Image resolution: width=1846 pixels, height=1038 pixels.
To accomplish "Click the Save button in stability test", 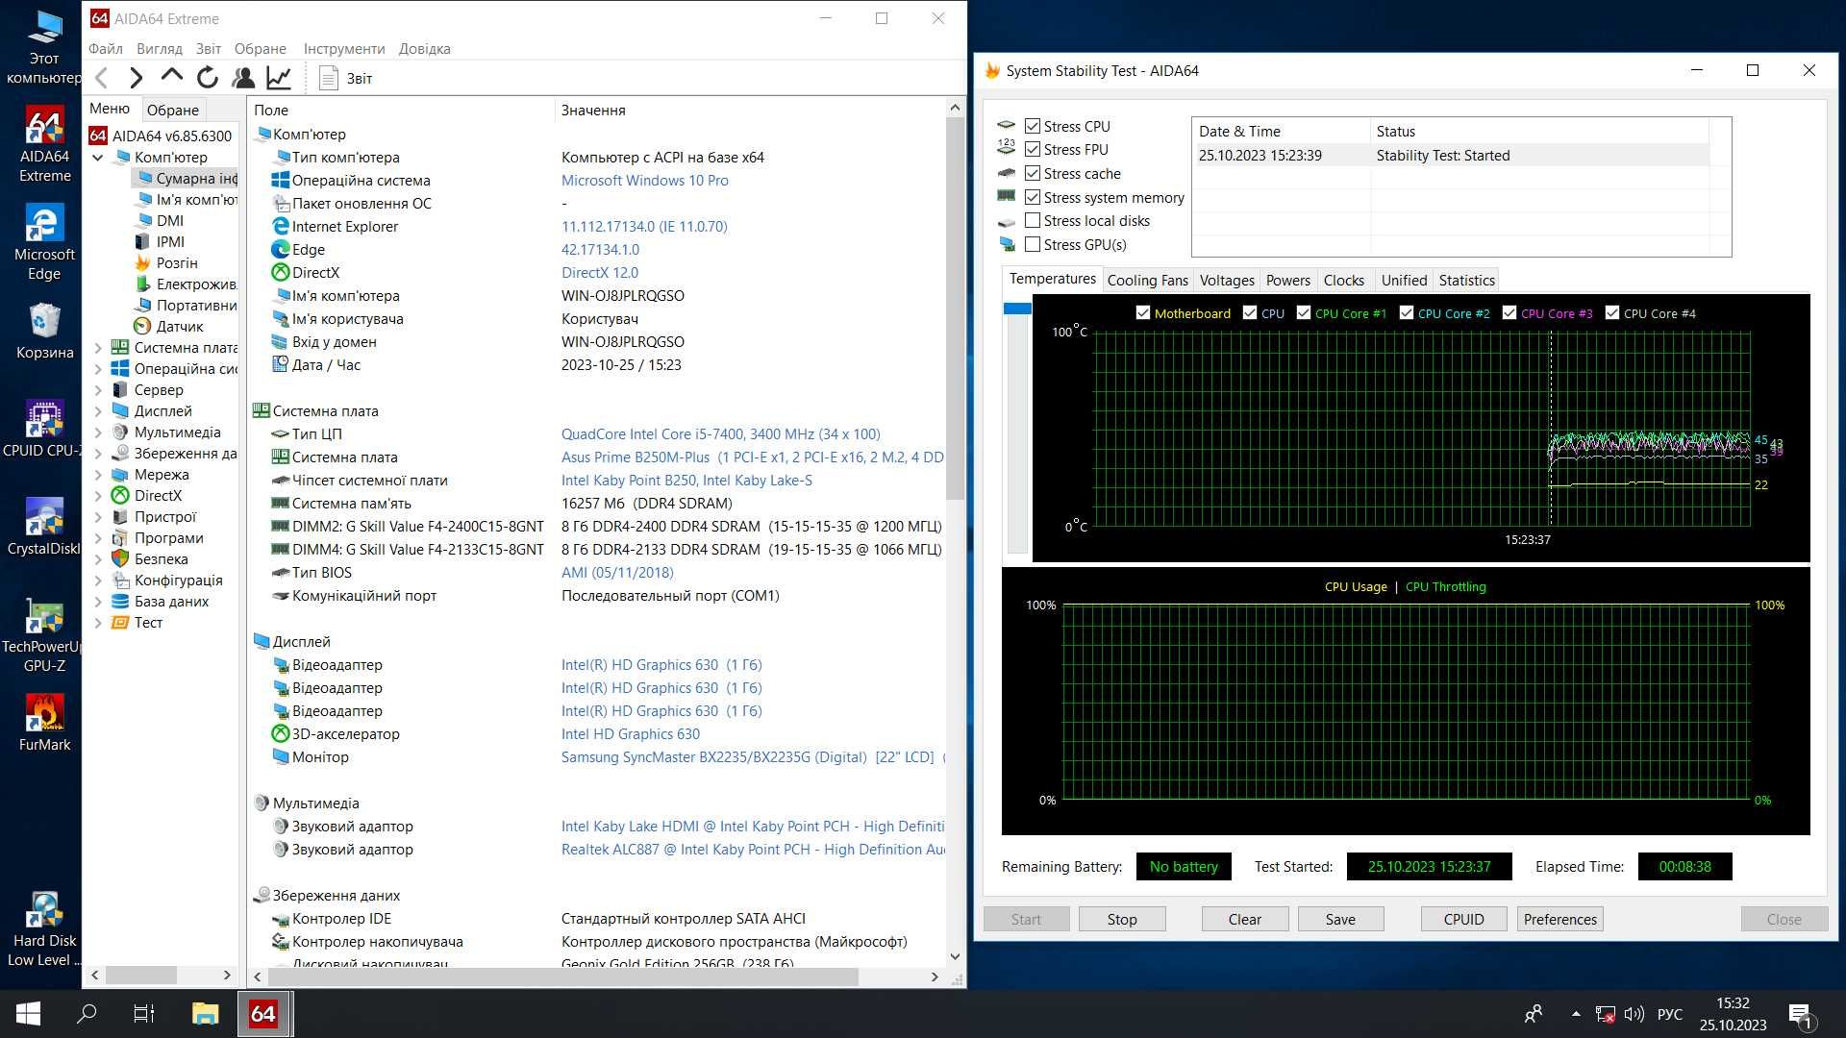I will pyautogui.click(x=1340, y=919).
